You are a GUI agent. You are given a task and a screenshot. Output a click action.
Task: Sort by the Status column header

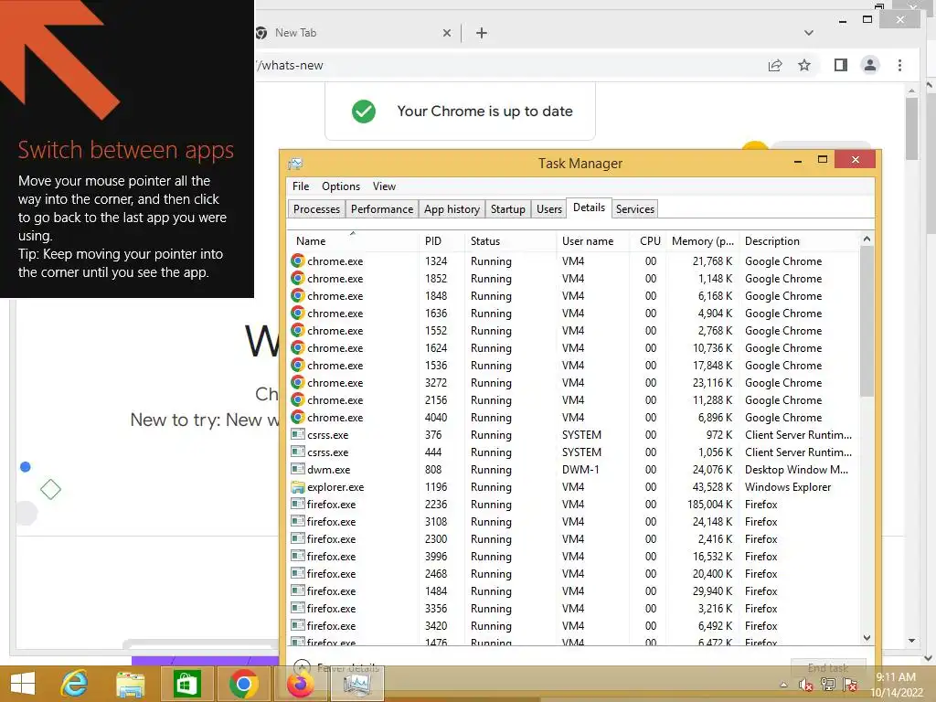point(510,241)
